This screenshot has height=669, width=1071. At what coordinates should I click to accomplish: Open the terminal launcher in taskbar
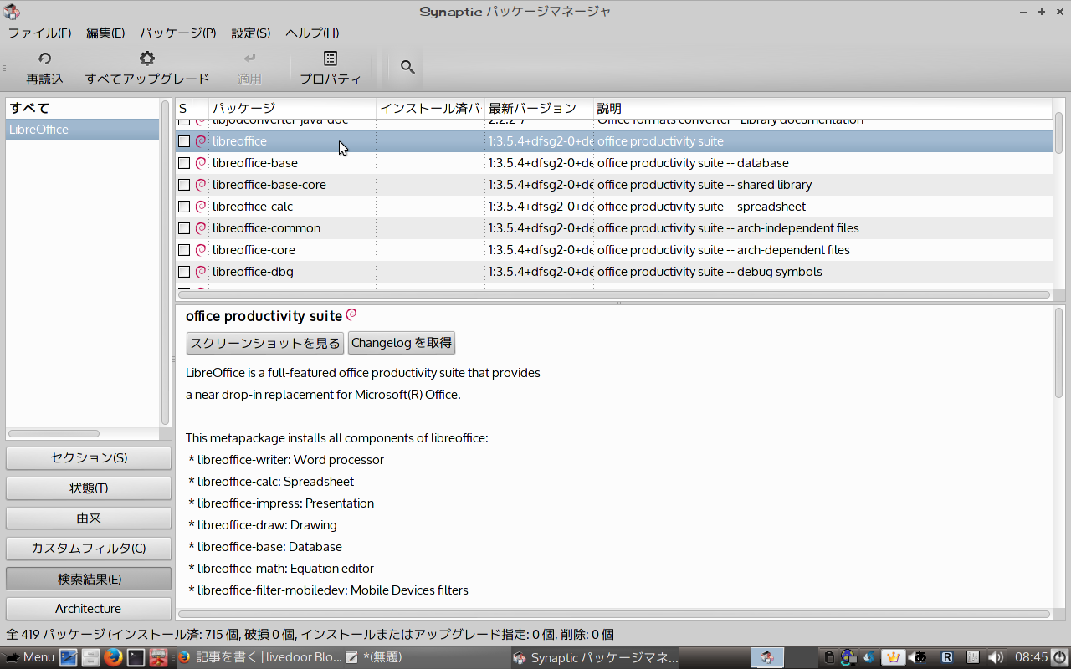click(136, 657)
